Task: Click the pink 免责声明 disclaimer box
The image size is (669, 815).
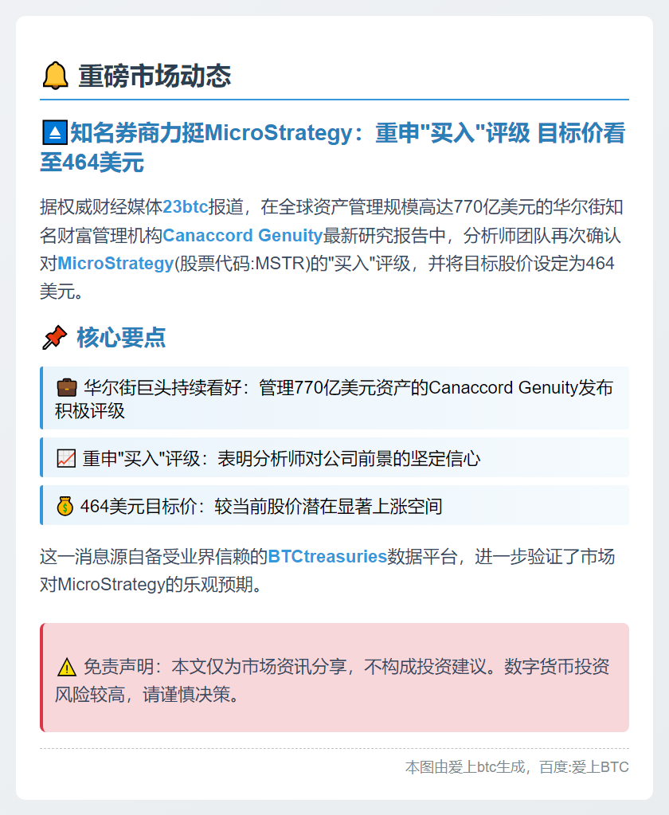Action: point(334,679)
